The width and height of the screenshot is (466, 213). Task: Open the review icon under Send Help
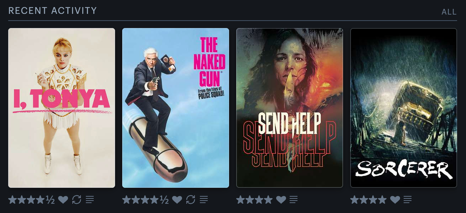pos(294,200)
